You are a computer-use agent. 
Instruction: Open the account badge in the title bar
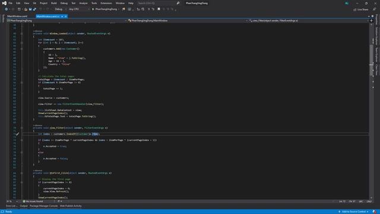point(347,3)
